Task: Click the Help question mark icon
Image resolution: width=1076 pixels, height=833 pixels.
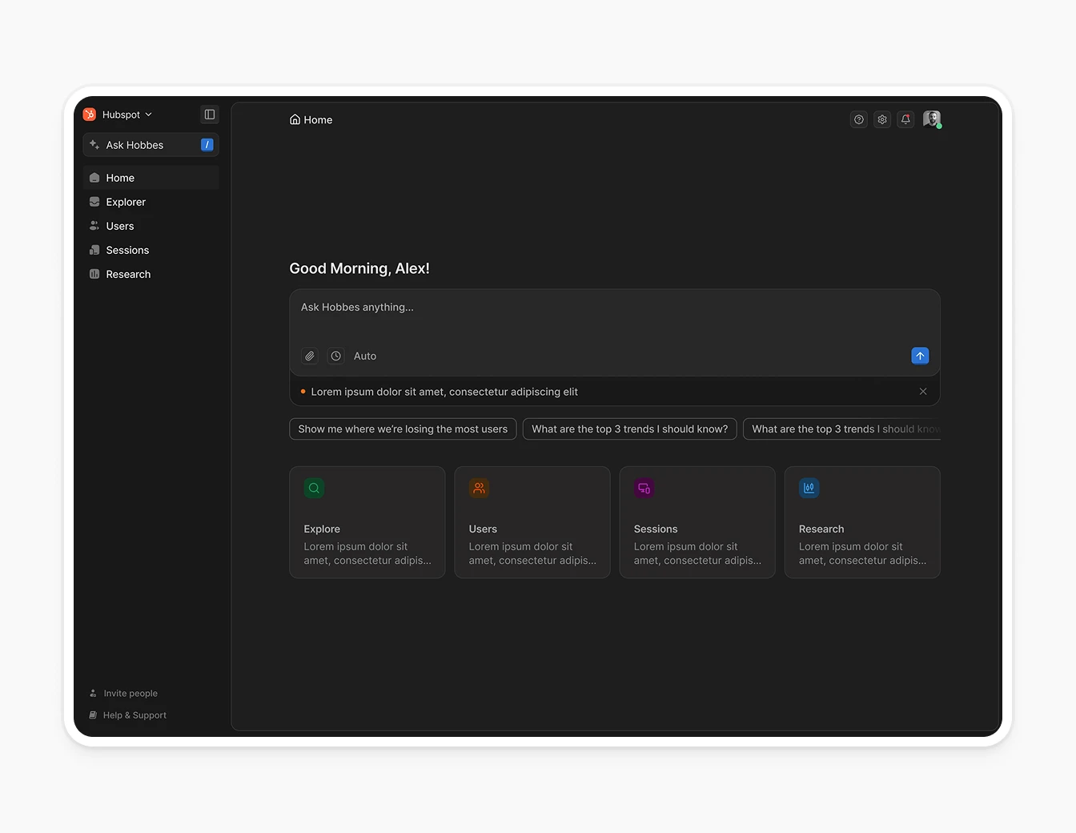Action: (858, 119)
